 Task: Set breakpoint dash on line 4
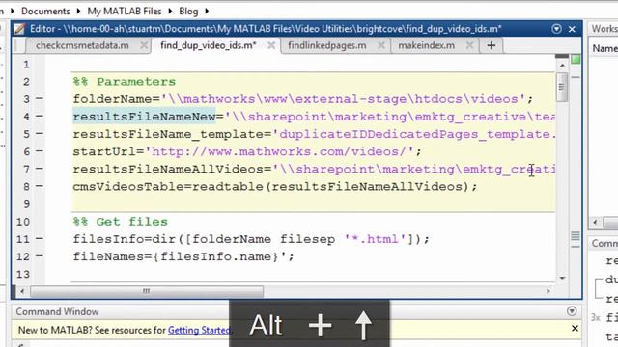point(40,116)
